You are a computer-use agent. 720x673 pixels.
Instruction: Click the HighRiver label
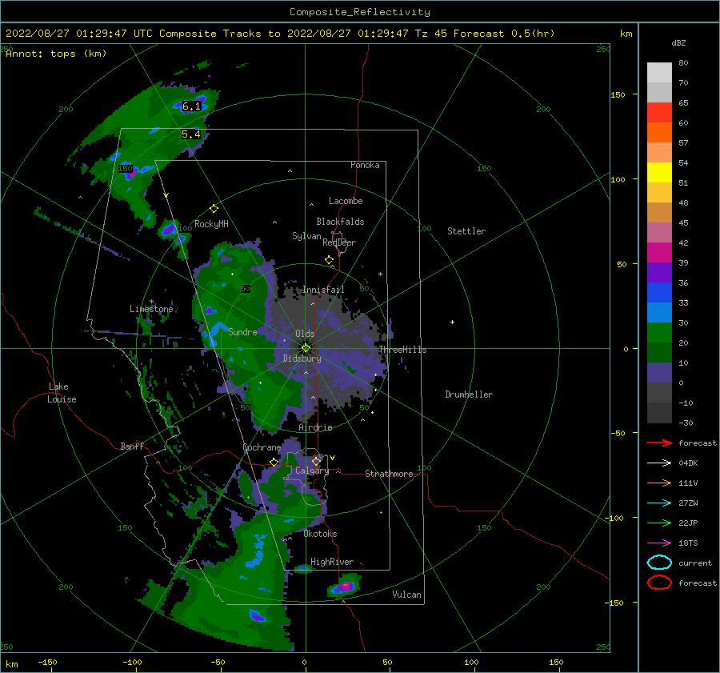[x=332, y=562]
